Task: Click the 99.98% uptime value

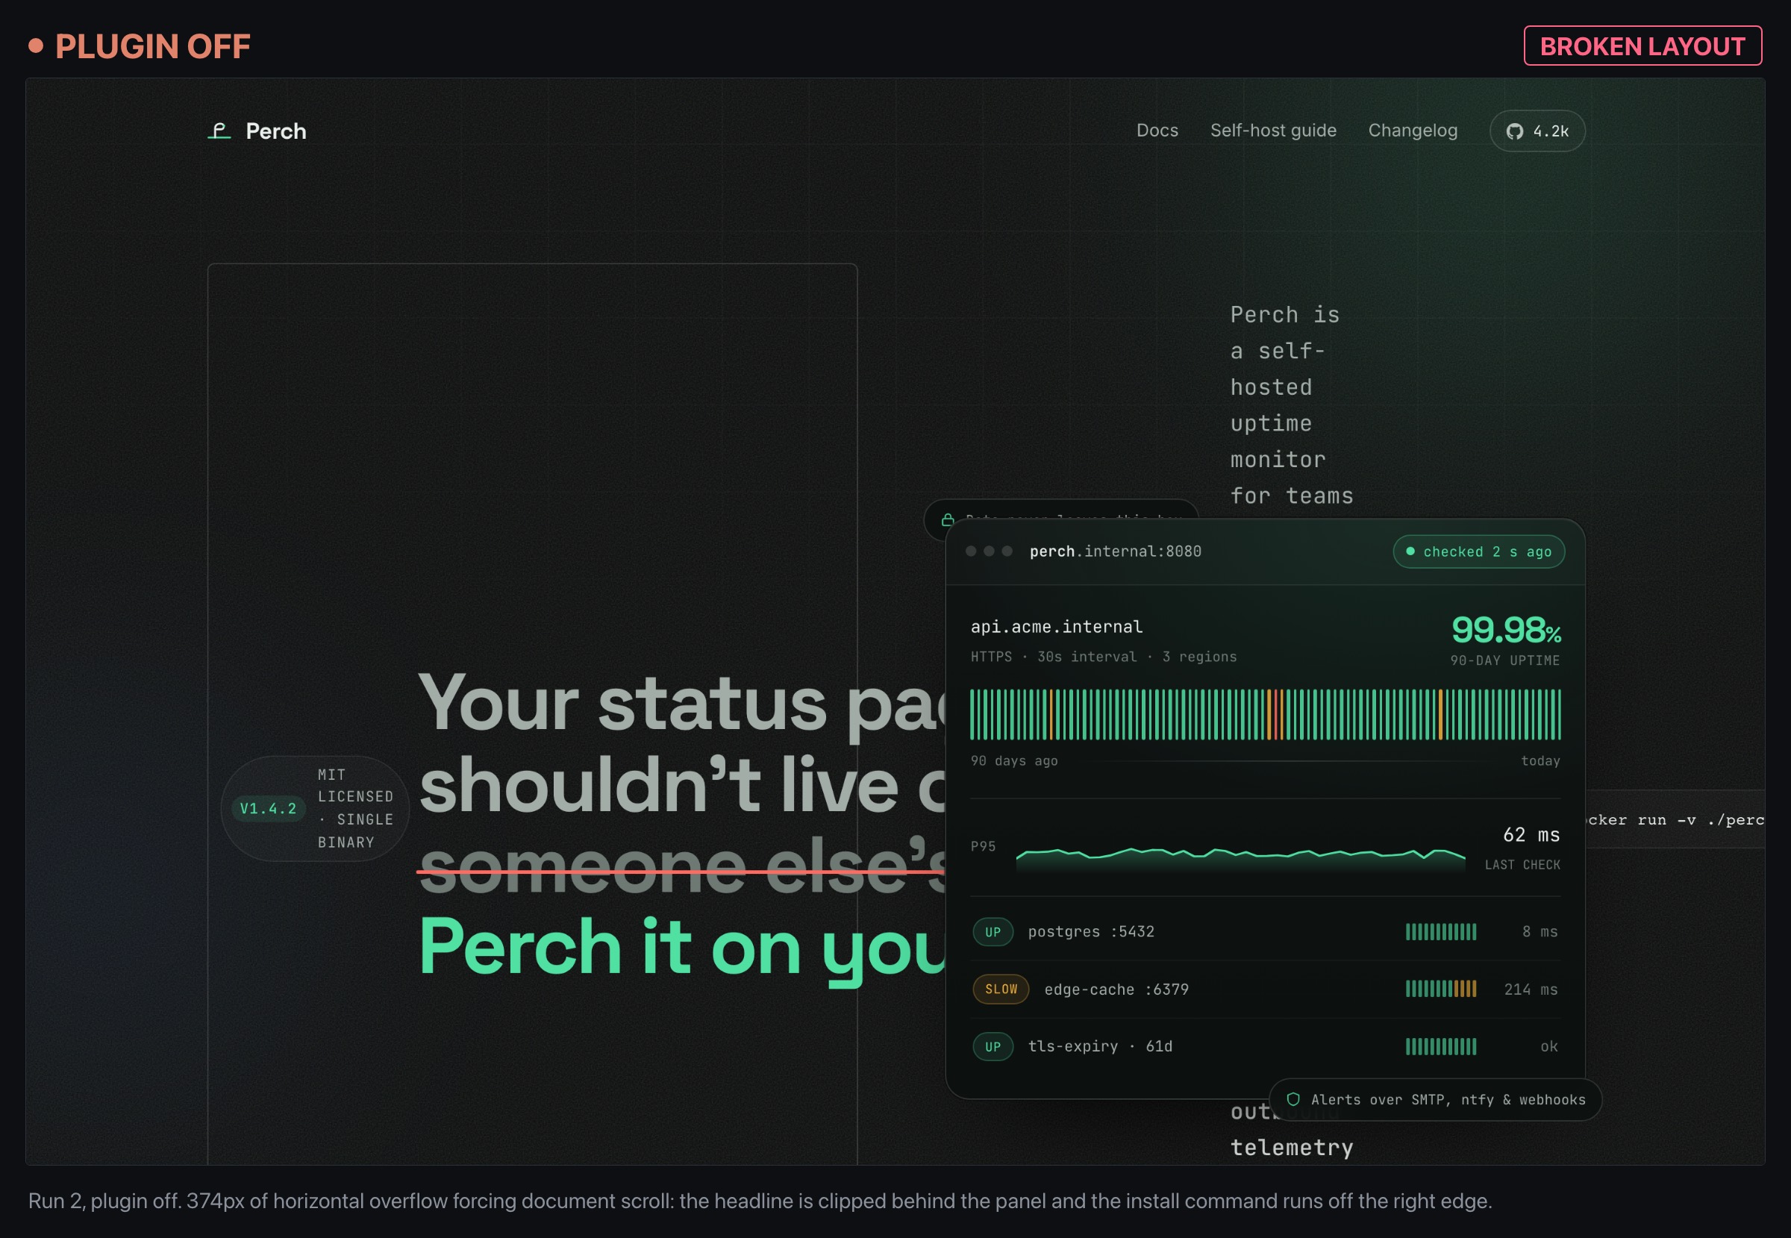Action: (x=1507, y=629)
